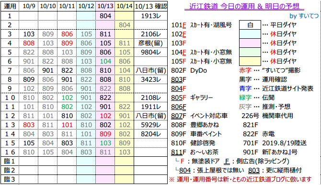Viewport: 321px width, 185px height.
Task: Select the 5929レ confirmation cell
Action: coord(151,125)
